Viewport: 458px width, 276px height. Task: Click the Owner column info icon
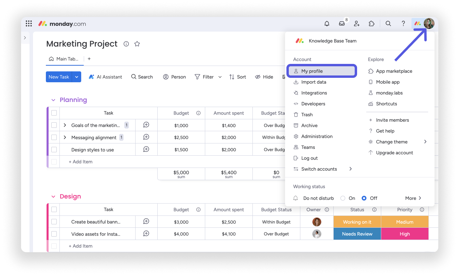tap(327, 210)
